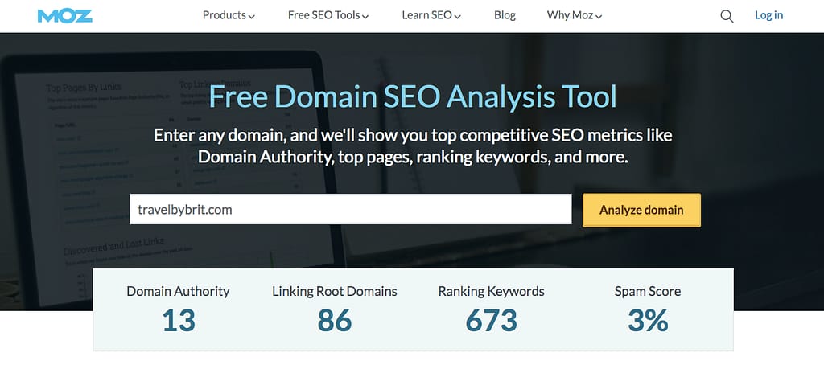
Task: Open the Products menu label
Action: tap(225, 15)
